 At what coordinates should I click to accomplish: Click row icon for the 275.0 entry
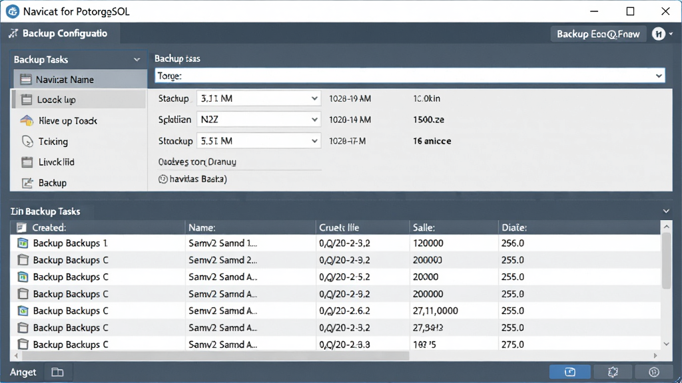click(x=23, y=344)
